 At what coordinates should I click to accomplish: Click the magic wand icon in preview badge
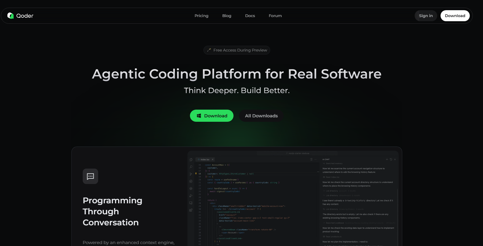coord(209,50)
